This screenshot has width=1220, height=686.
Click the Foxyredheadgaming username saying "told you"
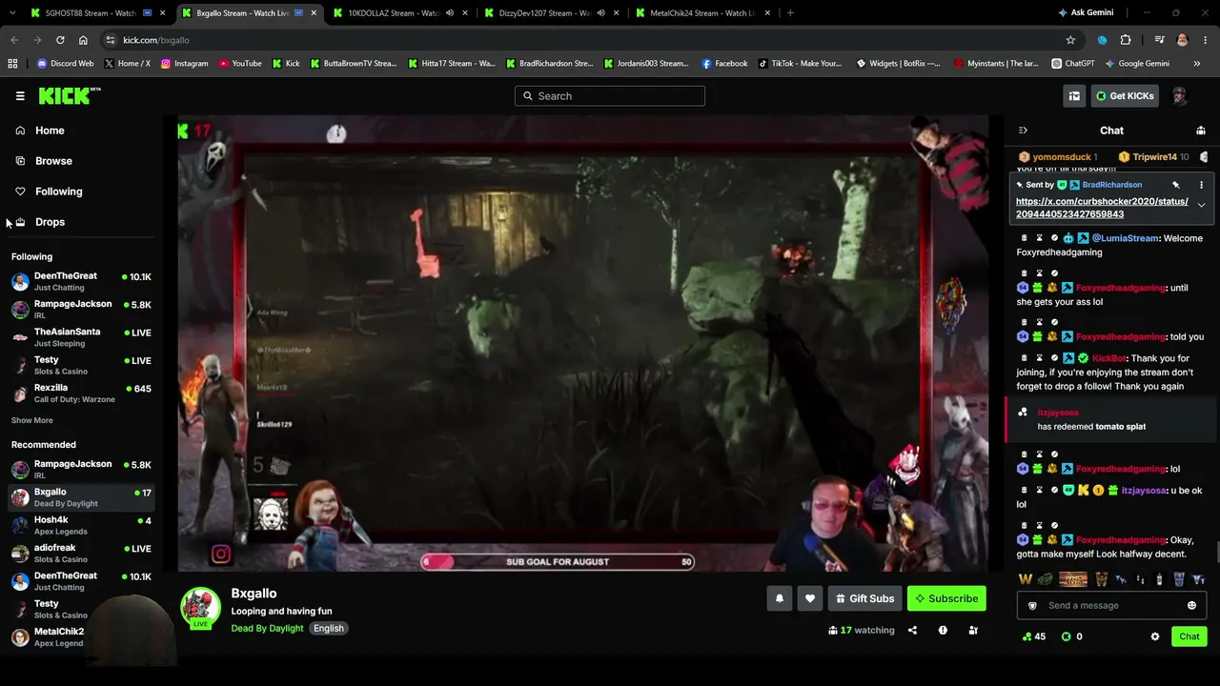point(1121,336)
